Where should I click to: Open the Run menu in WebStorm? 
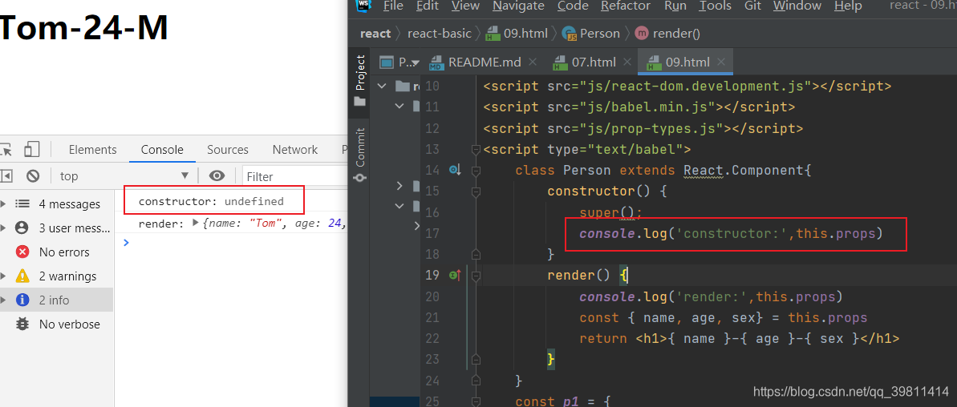pyautogui.click(x=675, y=6)
